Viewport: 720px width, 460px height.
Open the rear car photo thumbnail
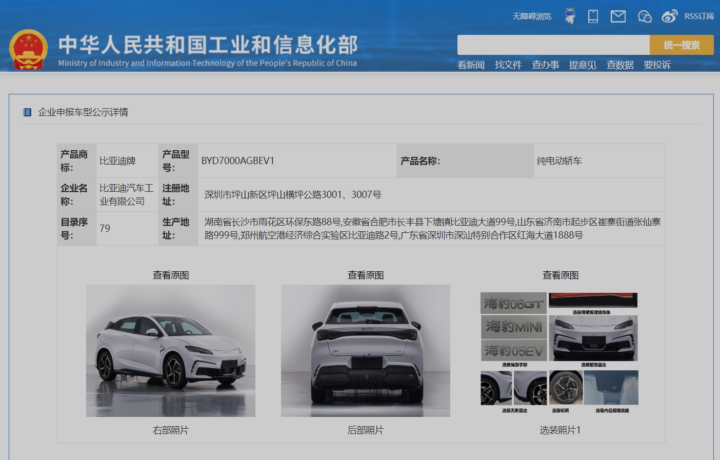point(366,351)
